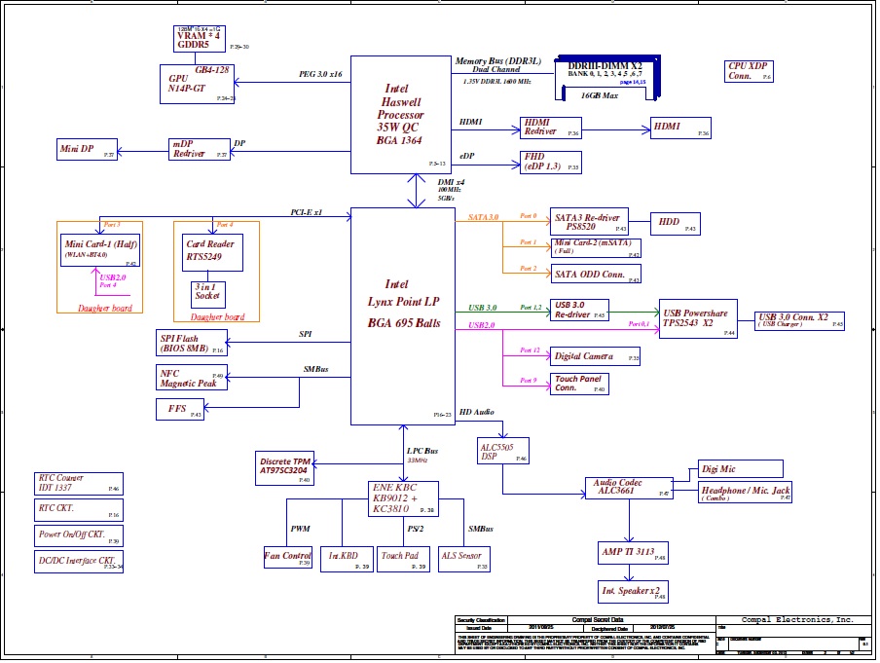
Task: Select the AMP TI 3113 block
Action: pyautogui.click(x=633, y=552)
